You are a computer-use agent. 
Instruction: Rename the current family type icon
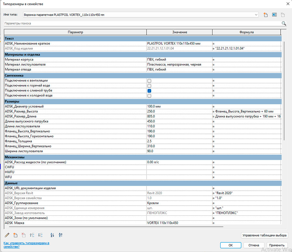tap(274, 15)
